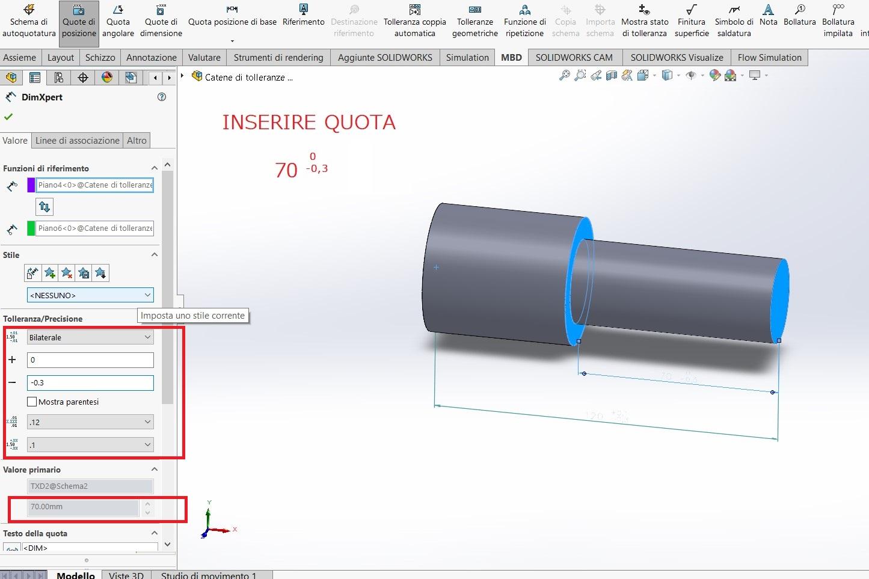
Task: Select Altro tab in DimXpert
Action: pos(137,140)
